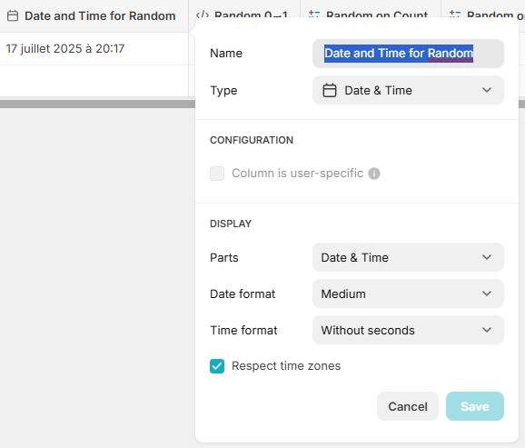The image size is (525, 448).
Task: Select Date and Time for Random column header
Action: pos(94,16)
